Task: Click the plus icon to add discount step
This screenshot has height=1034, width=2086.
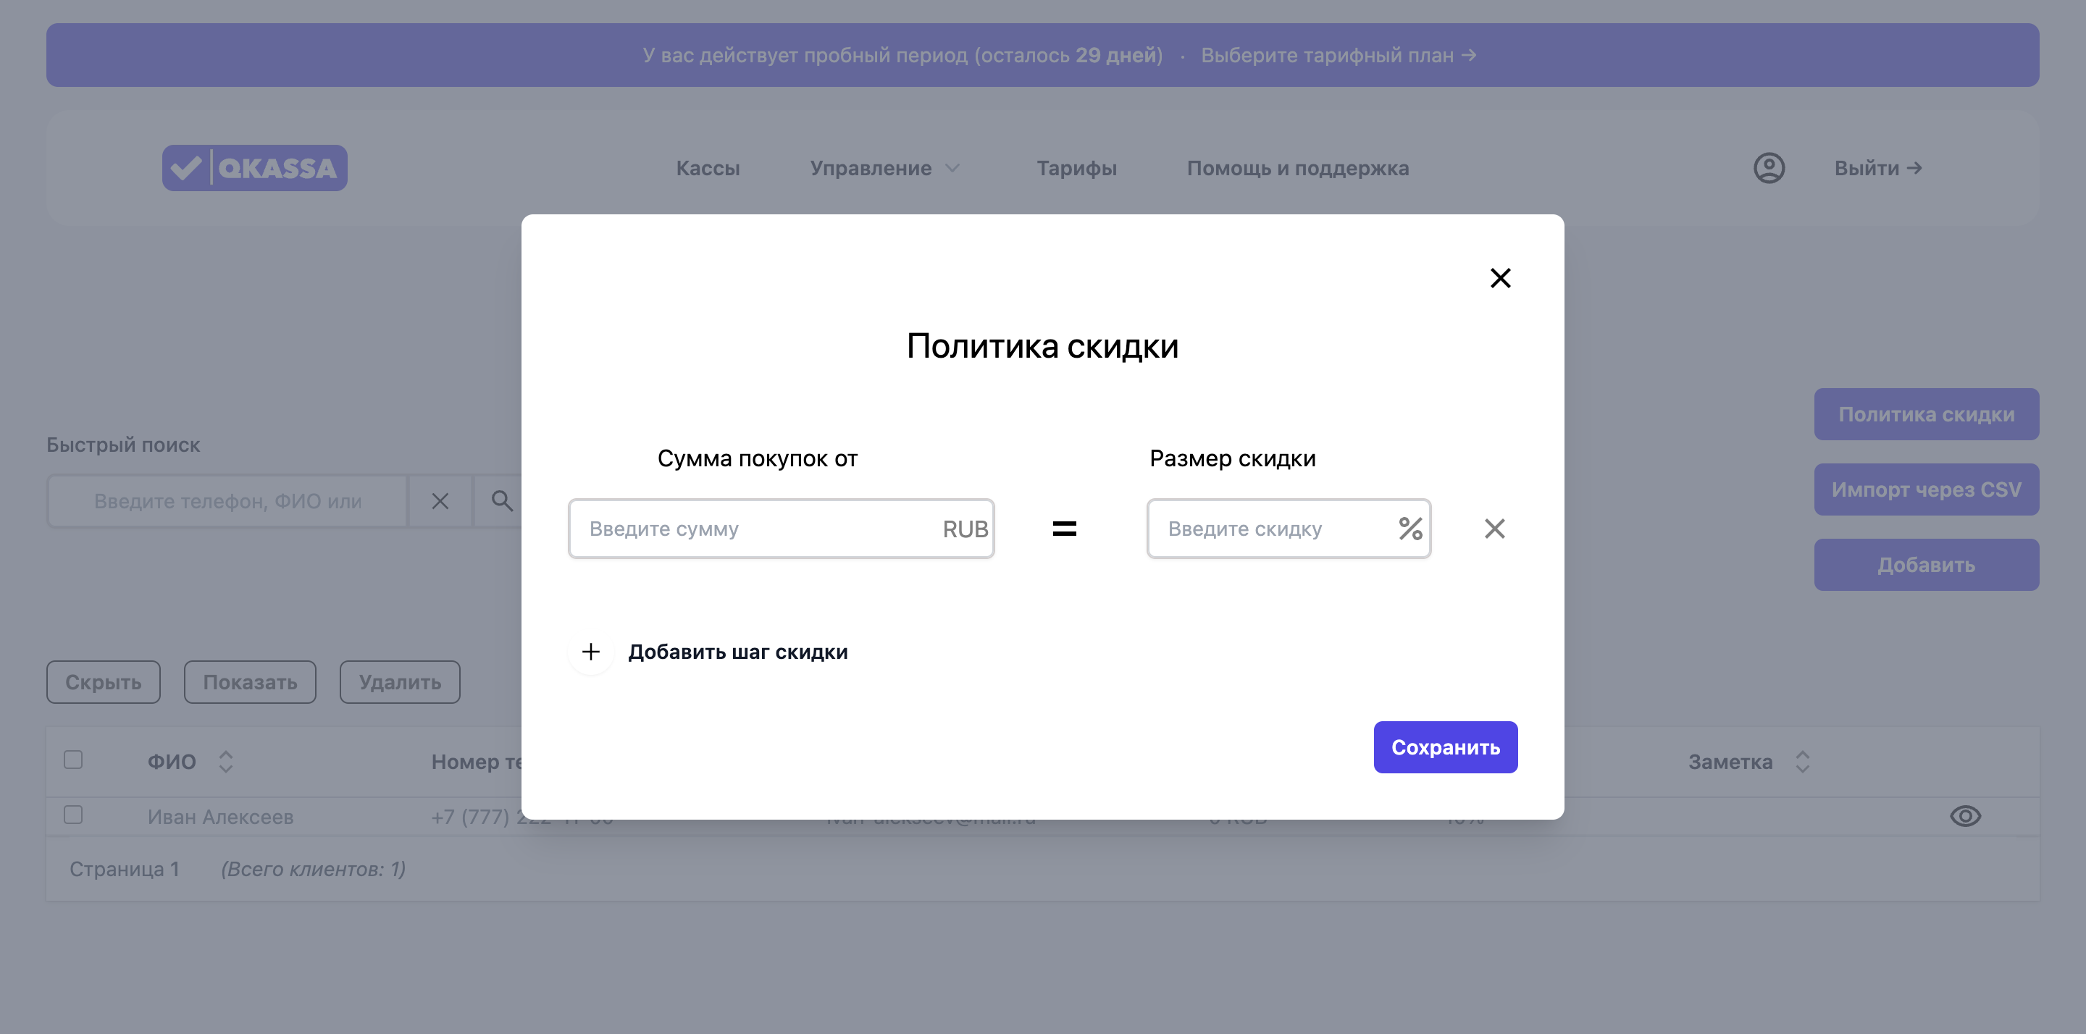Action: point(591,652)
